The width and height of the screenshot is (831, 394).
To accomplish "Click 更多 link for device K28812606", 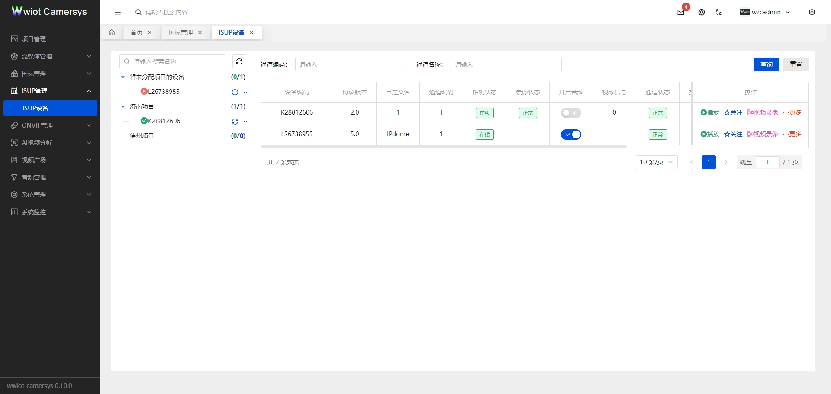I will [795, 112].
